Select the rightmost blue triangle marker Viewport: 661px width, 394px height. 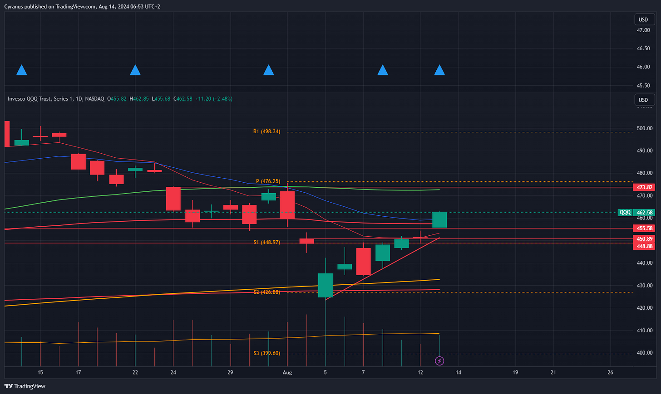(x=439, y=70)
